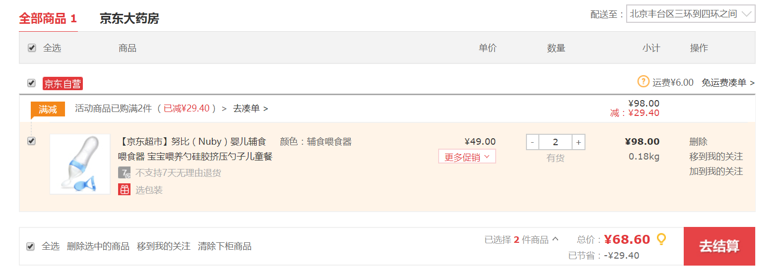This screenshot has width=778, height=276.
Task: Expand the 更多促销 promotions dropdown
Action: coord(467,157)
